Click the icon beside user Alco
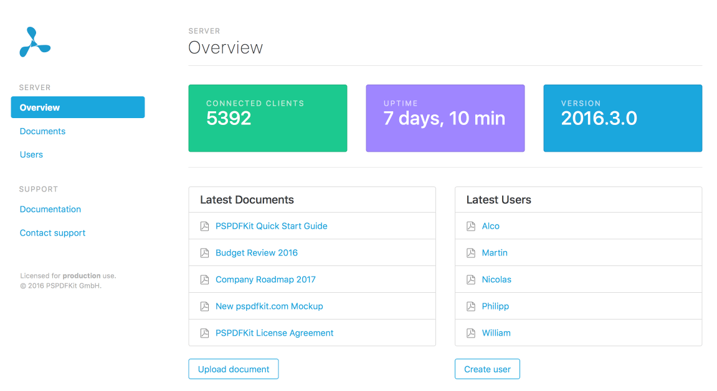The height and width of the screenshot is (391, 717). (x=471, y=226)
